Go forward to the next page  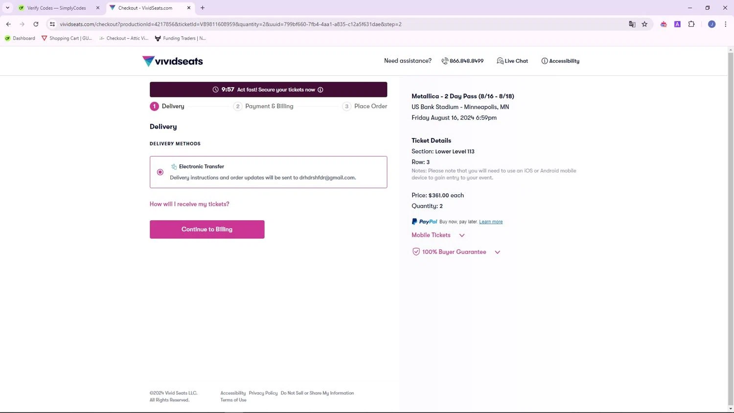coord(22,24)
